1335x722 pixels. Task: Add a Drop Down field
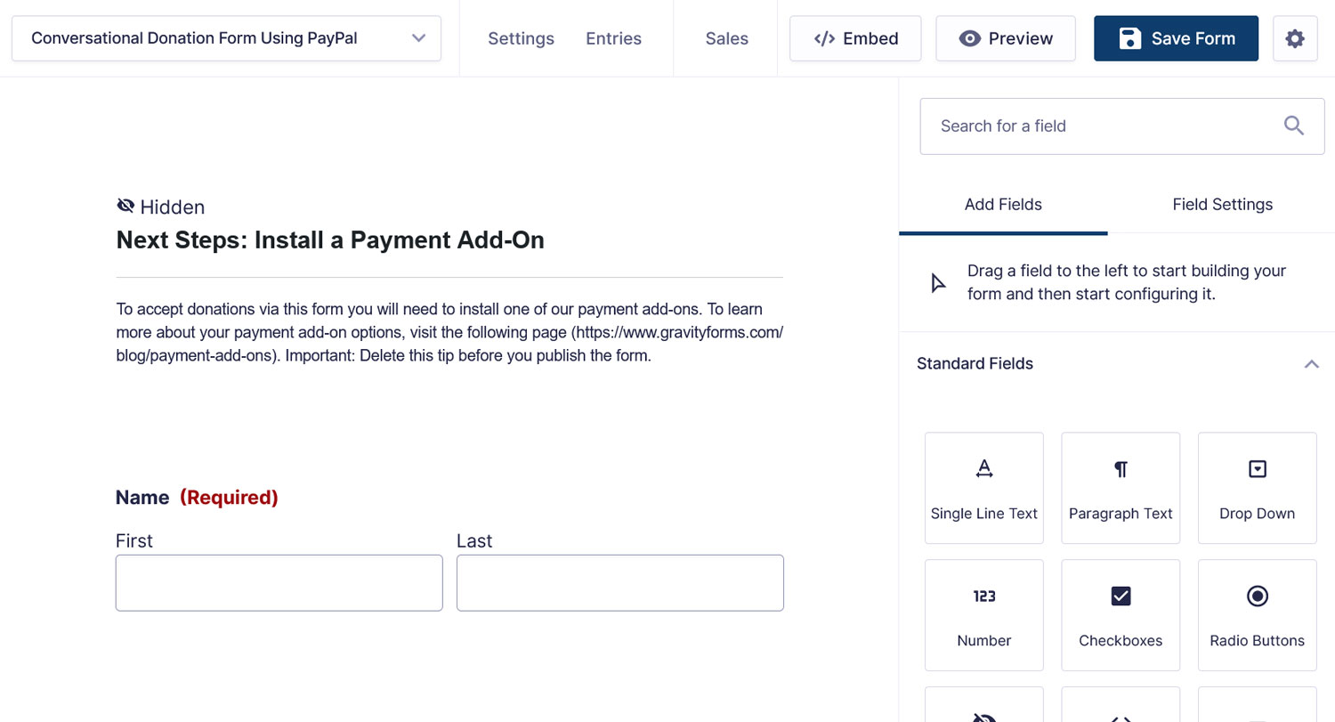coord(1257,488)
